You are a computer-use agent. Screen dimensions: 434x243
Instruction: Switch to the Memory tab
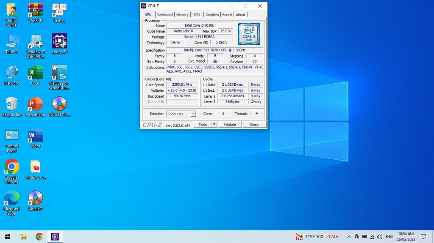[x=182, y=15]
